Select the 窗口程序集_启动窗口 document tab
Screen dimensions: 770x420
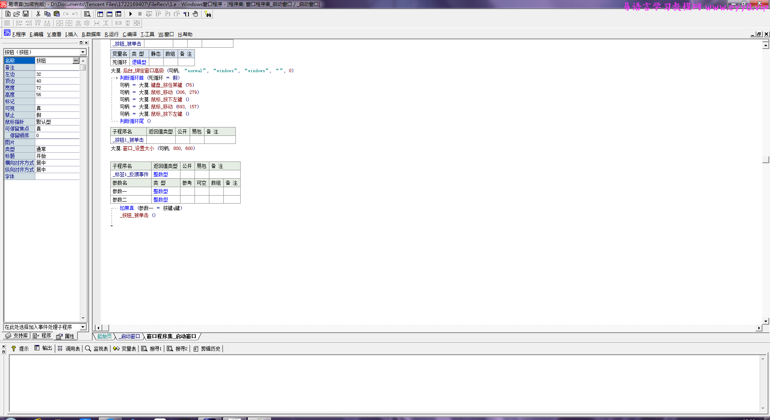tap(171, 336)
